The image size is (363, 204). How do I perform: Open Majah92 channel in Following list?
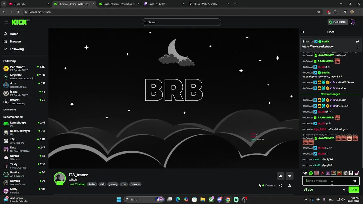[24, 77]
